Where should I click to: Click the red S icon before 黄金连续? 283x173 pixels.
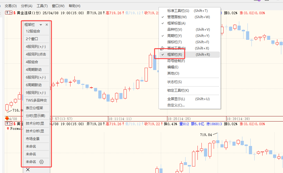click(x=14, y=13)
